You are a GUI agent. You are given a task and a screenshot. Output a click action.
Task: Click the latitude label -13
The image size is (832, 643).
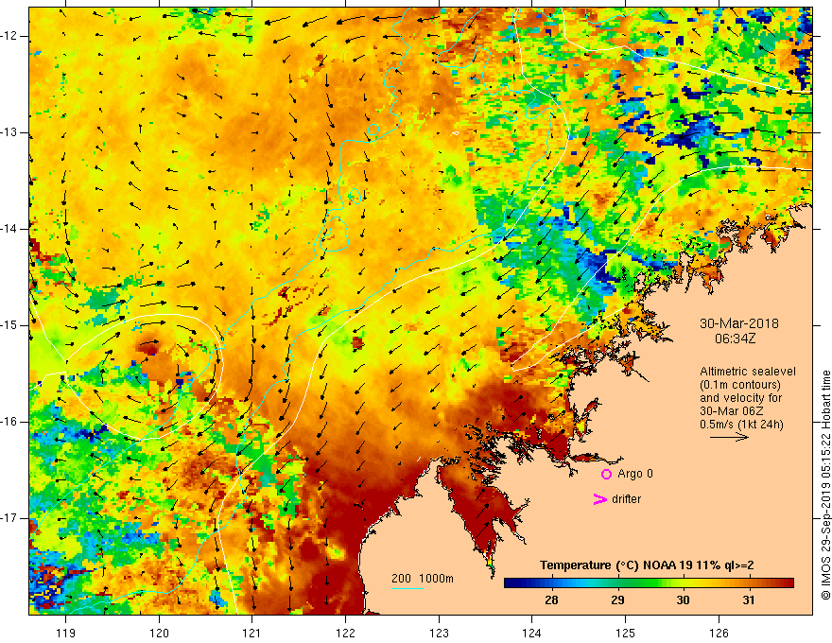click(9, 132)
